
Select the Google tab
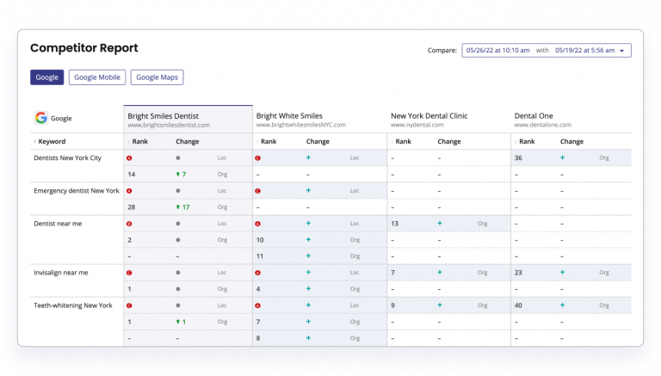[x=47, y=77]
